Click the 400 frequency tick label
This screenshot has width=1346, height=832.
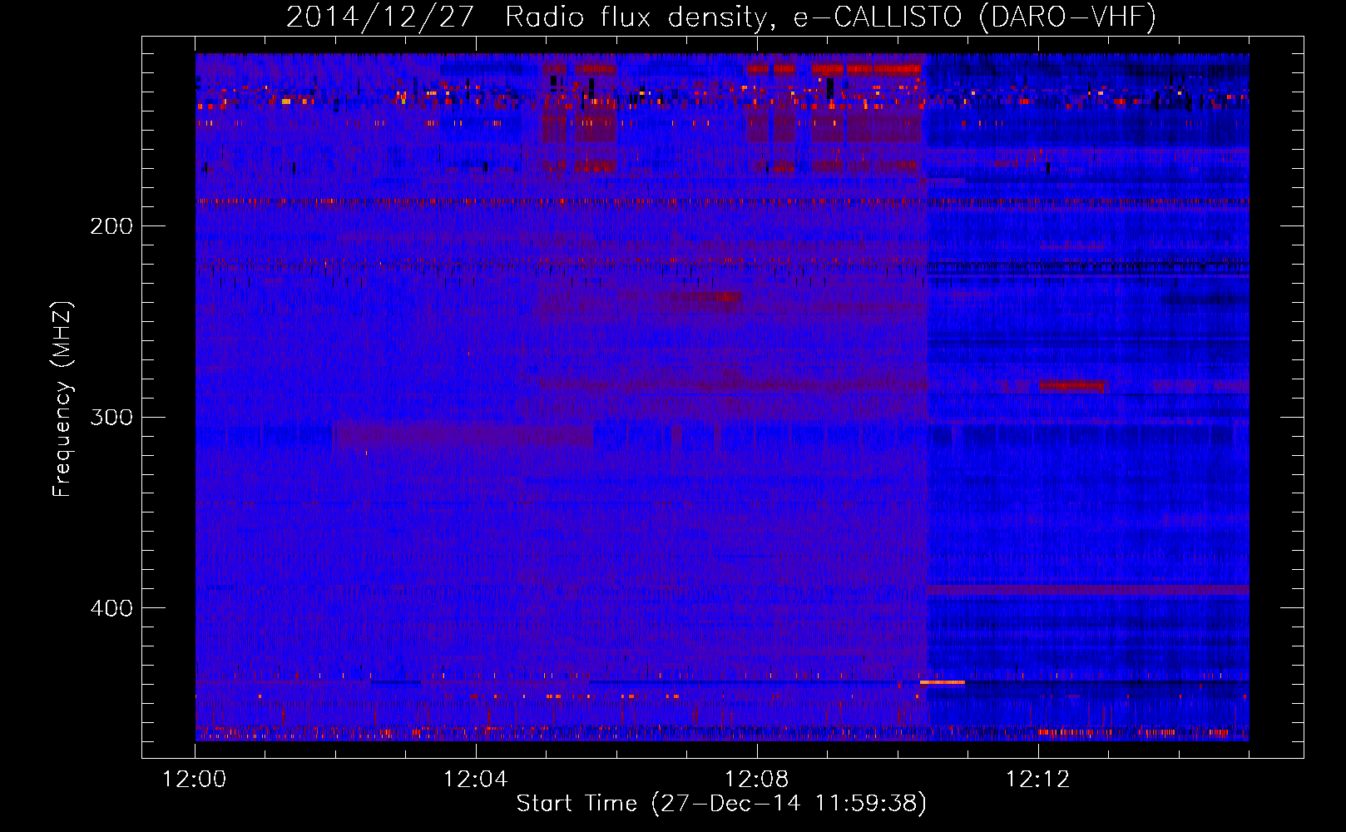coord(111,608)
